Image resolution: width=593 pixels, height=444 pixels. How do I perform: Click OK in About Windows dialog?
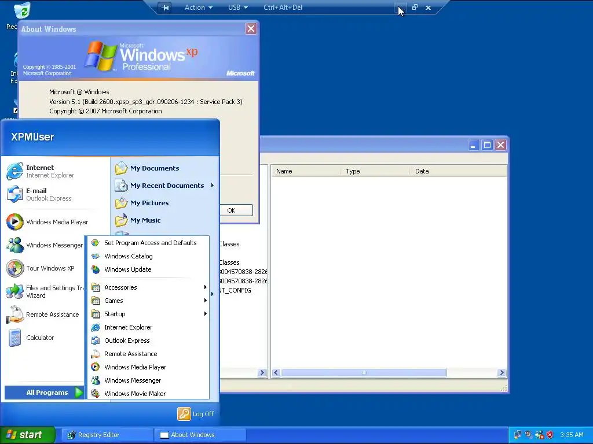(237, 210)
